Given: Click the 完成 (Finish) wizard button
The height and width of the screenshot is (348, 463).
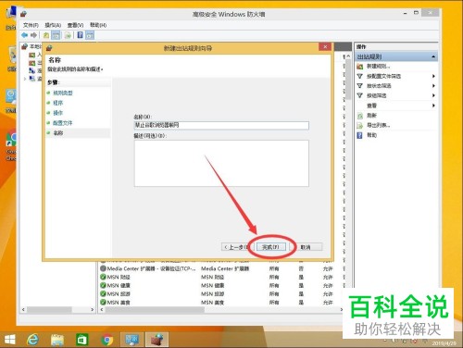Looking at the screenshot, I should (x=271, y=247).
